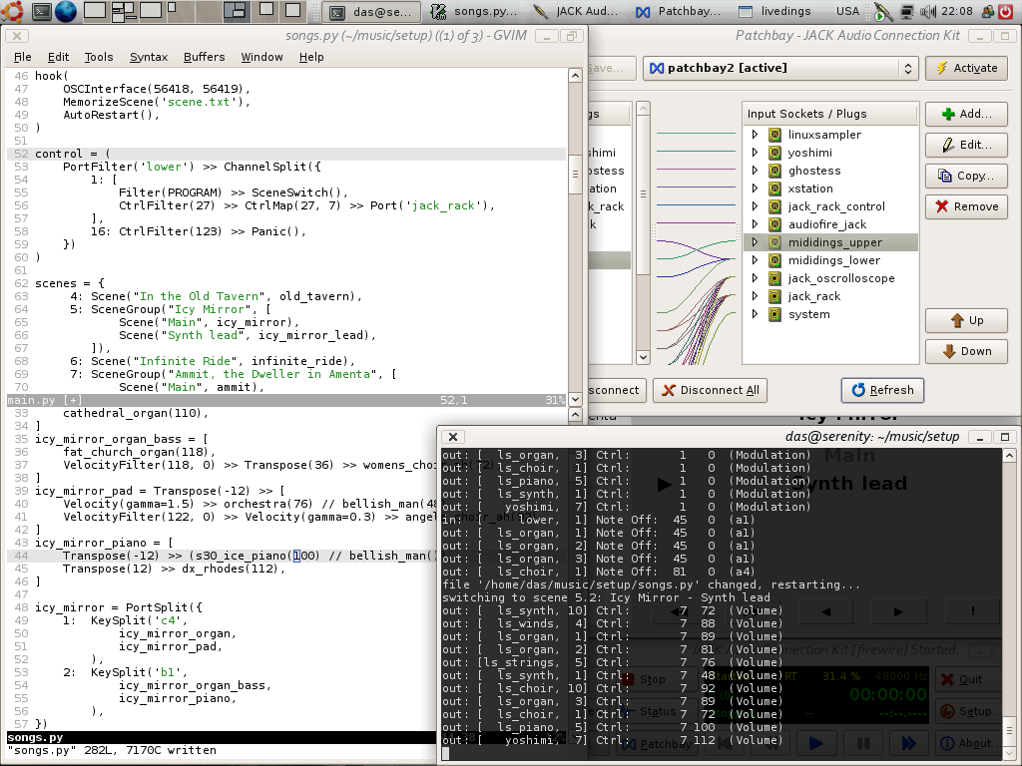Select the jack_rack input socket row

pyautogui.click(x=830, y=296)
